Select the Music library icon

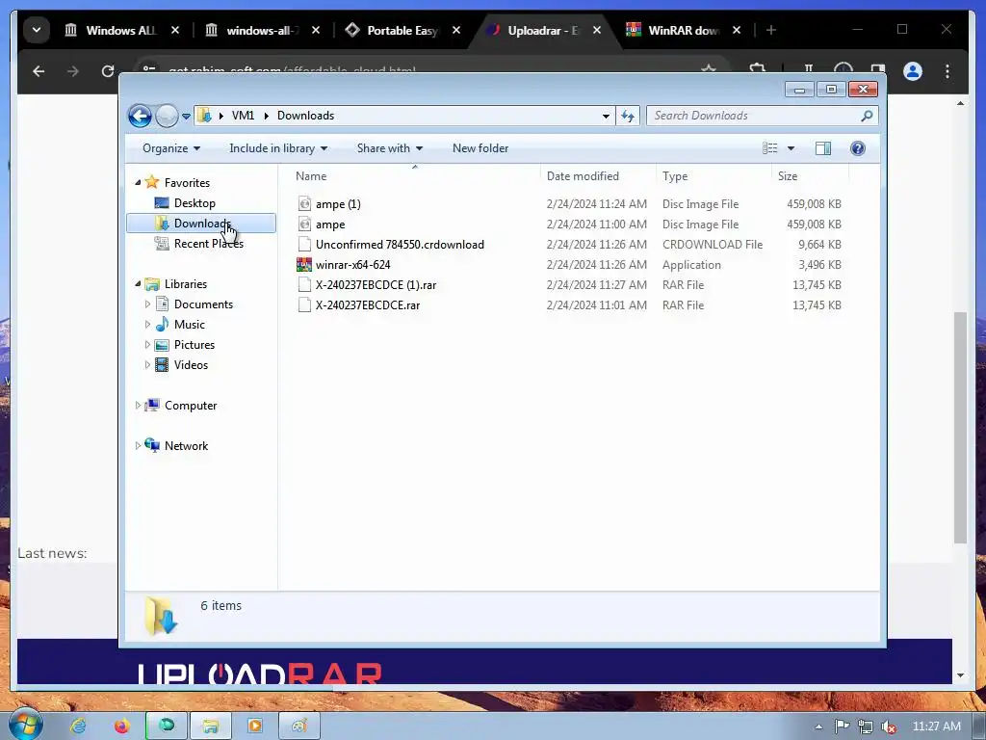(x=162, y=324)
